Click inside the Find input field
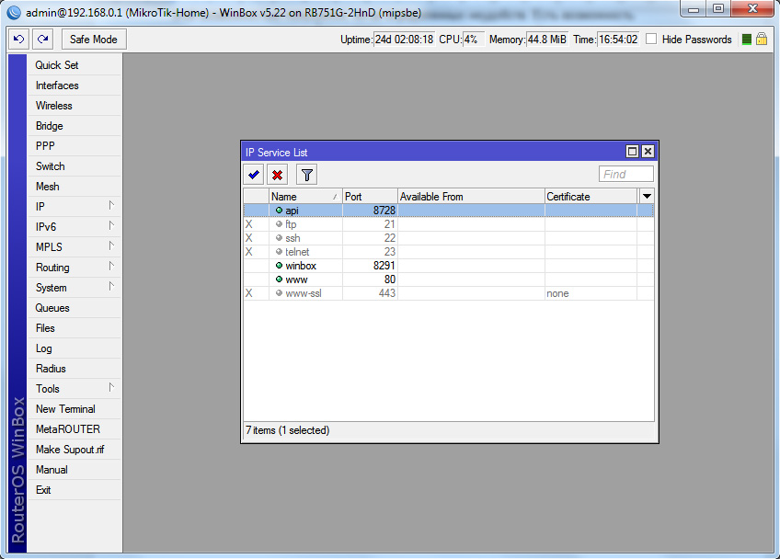780x559 pixels. [x=625, y=174]
